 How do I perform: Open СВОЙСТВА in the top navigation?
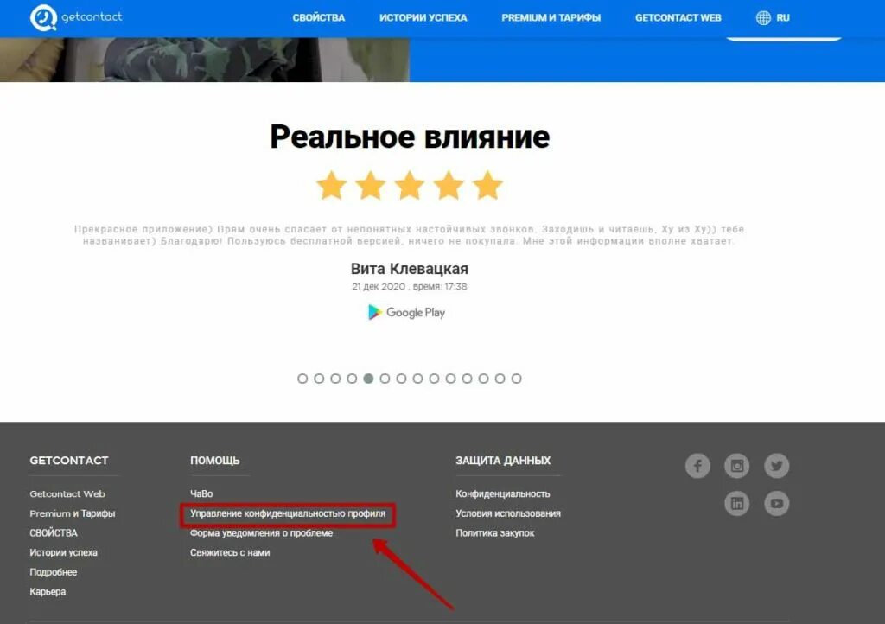[x=318, y=17]
